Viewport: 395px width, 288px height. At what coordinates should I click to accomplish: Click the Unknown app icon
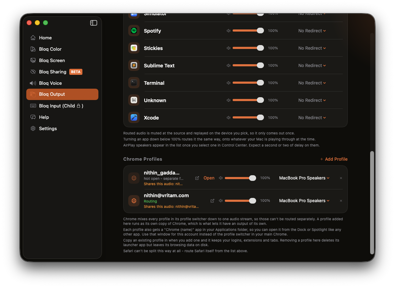134,100
